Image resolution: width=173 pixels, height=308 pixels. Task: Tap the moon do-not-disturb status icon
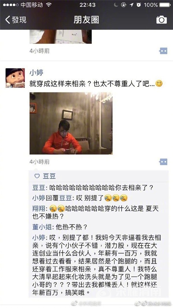[x=116, y=5]
